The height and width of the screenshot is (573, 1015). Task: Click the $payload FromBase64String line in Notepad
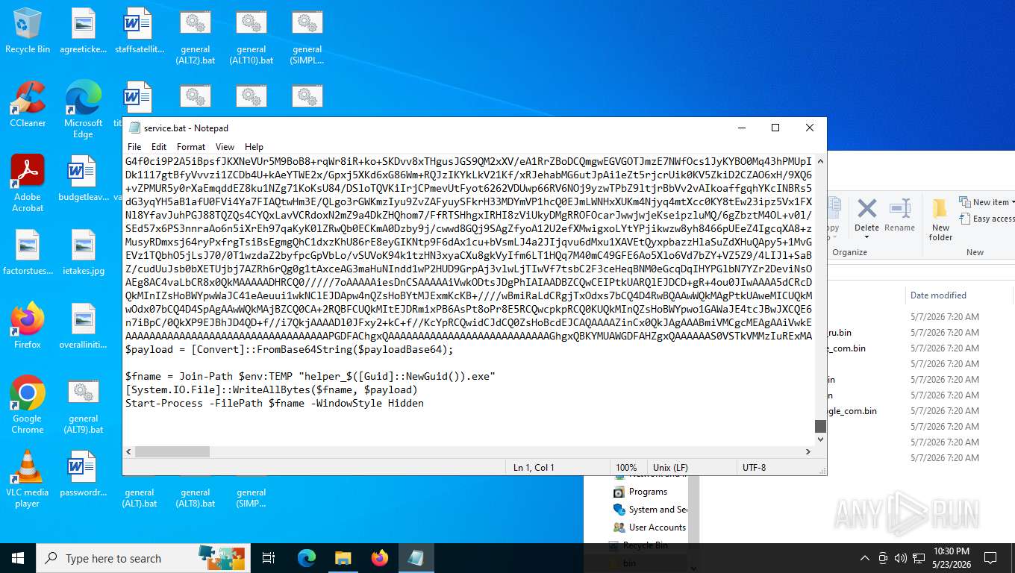pos(289,349)
